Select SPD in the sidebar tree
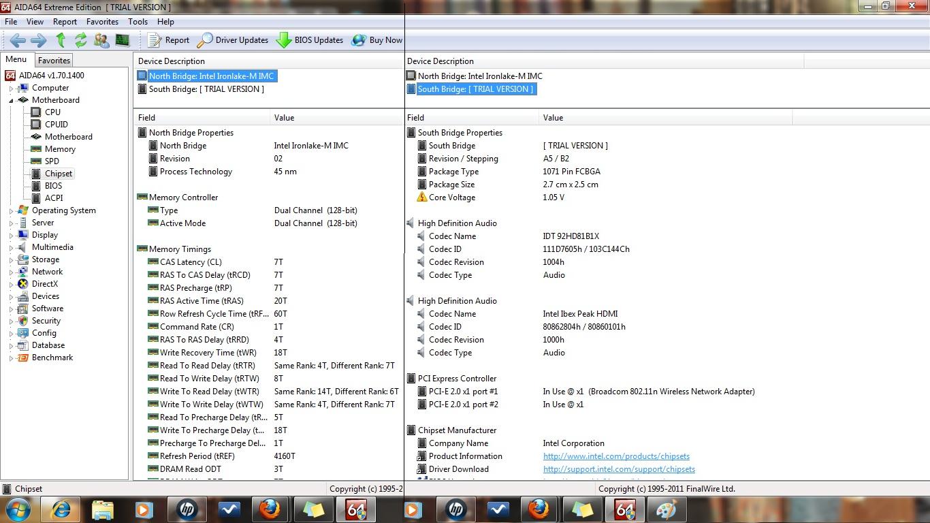 click(x=52, y=161)
